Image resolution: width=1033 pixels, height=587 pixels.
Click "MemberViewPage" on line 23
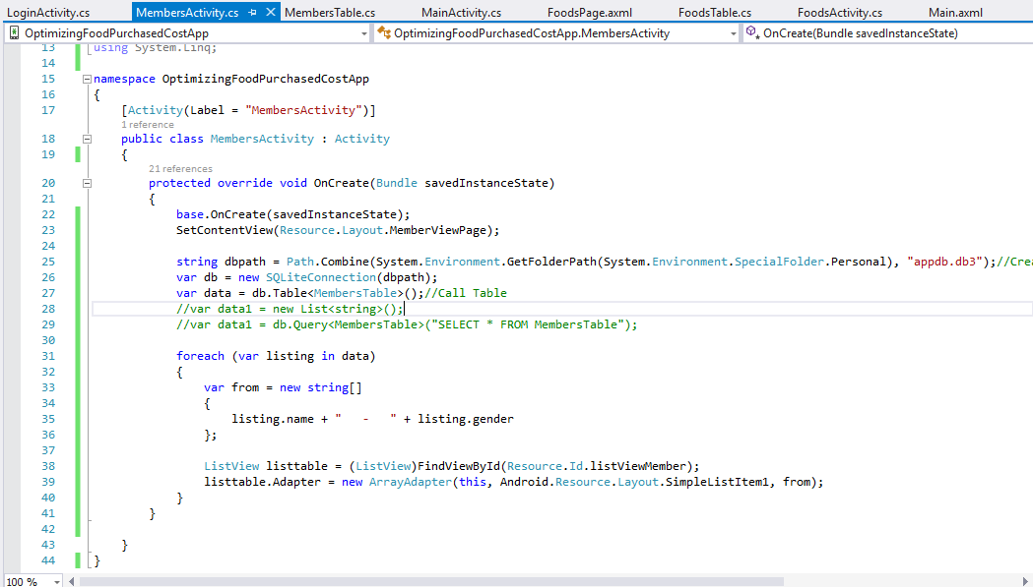click(x=438, y=230)
